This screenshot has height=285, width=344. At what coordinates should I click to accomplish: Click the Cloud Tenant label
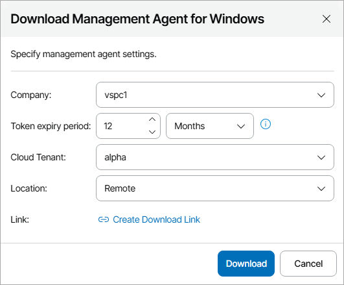tap(38, 157)
